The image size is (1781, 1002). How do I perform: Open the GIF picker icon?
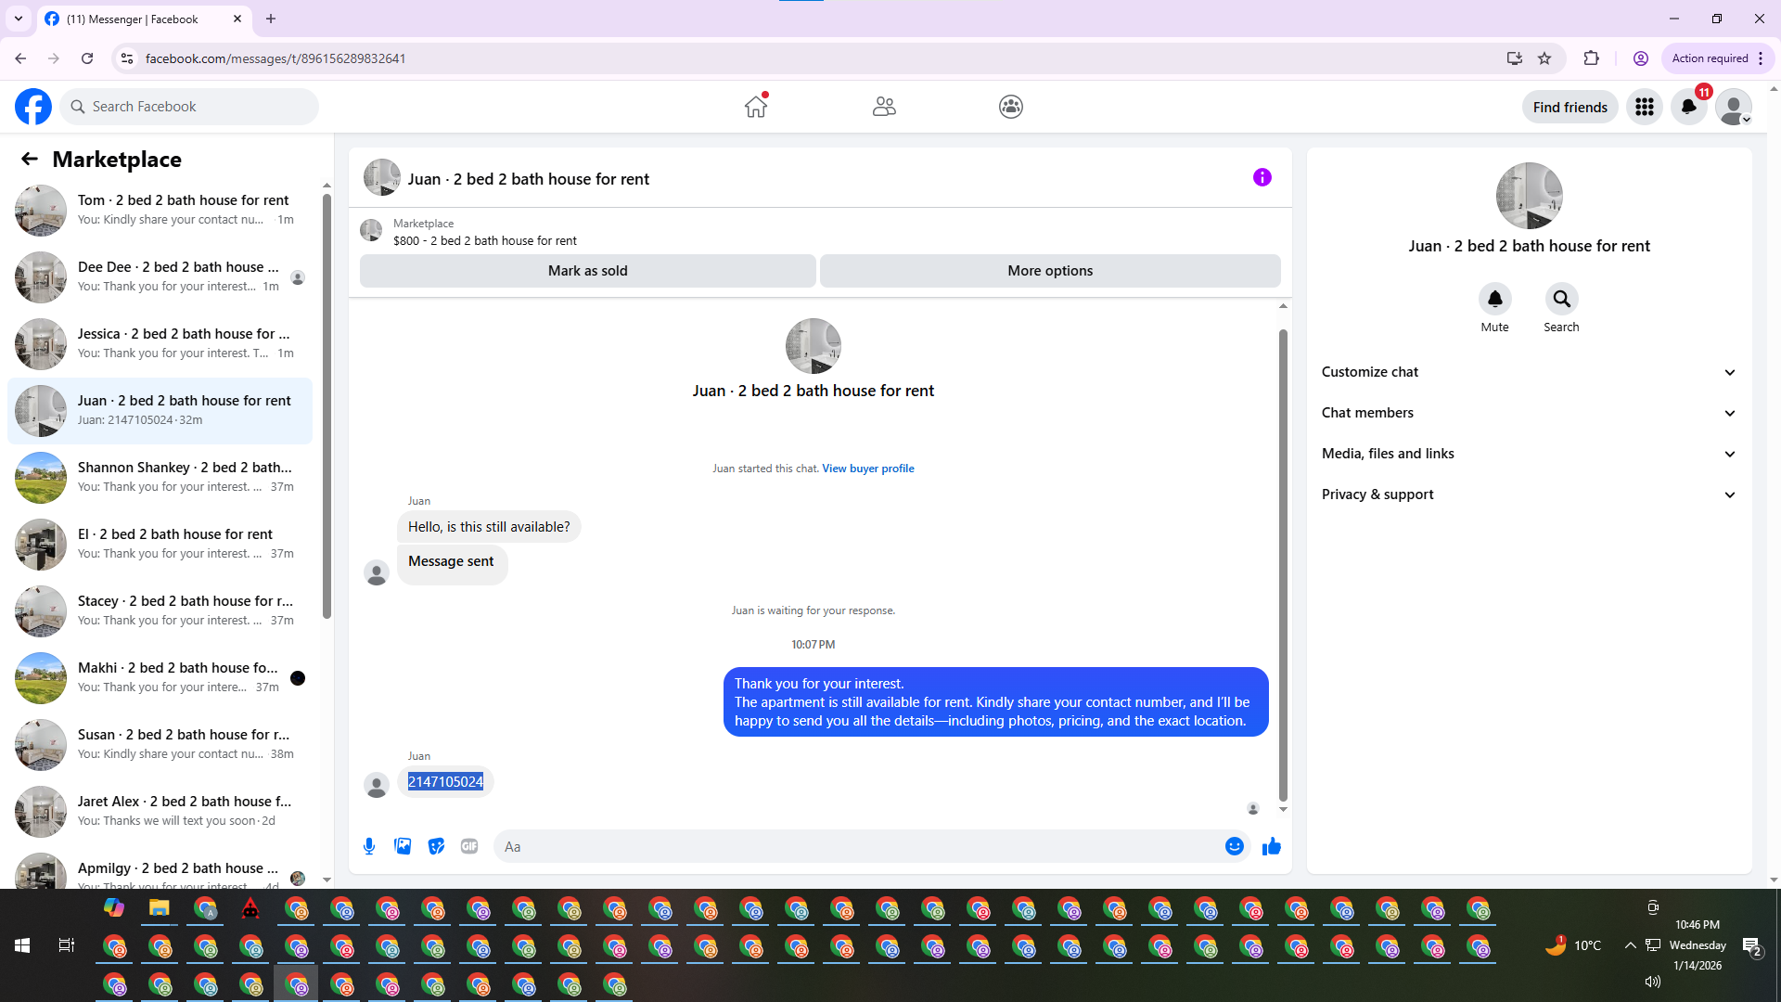tap(469, 846)
